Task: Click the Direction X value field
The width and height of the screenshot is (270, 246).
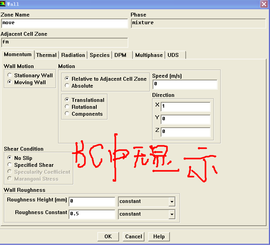Action: (x=186, y=106)
